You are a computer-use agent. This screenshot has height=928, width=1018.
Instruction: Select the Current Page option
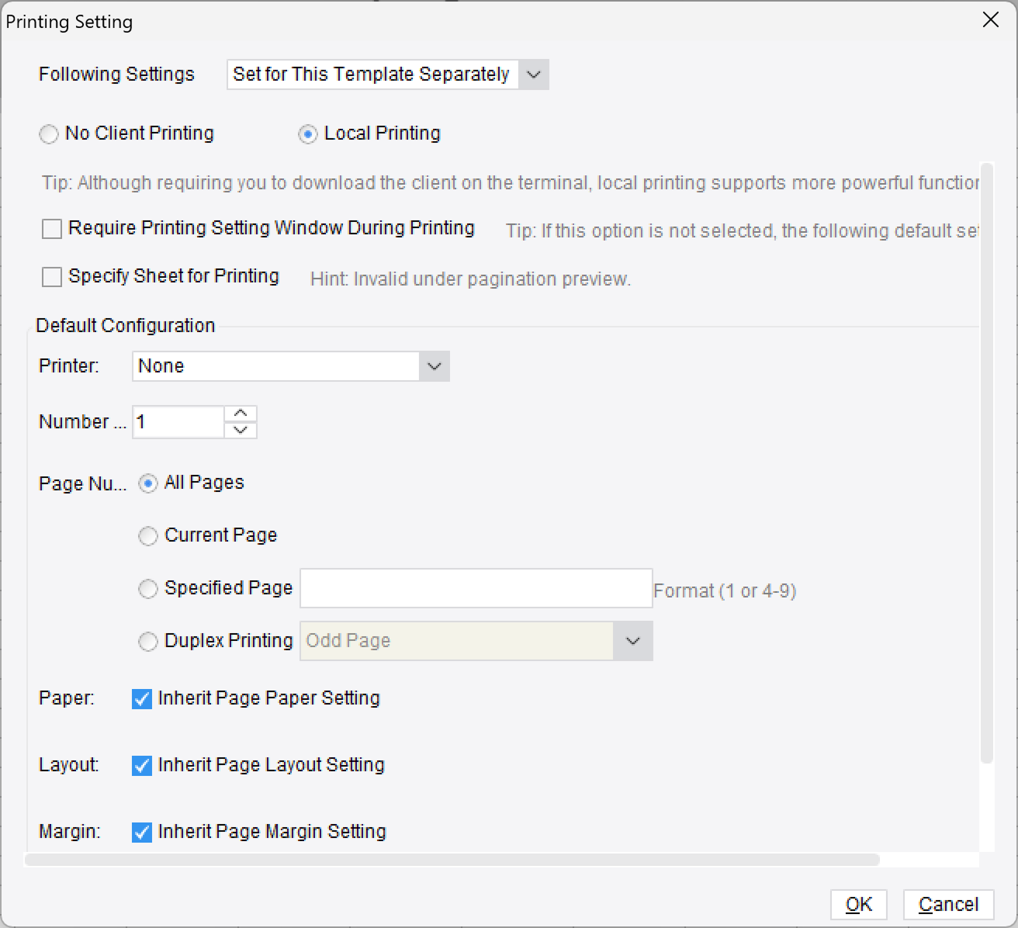click(147, 535)
